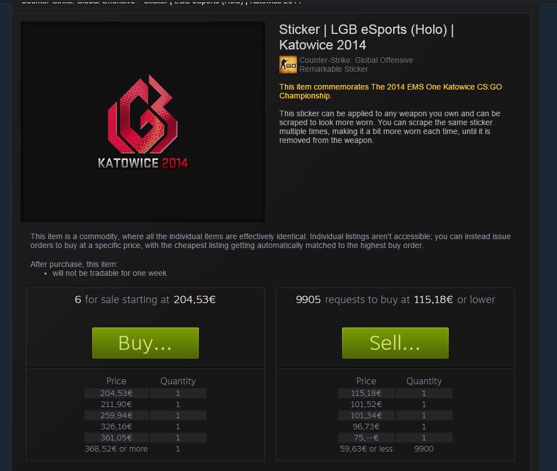Select the 326,16€ sell listing row

click(145, 426)
